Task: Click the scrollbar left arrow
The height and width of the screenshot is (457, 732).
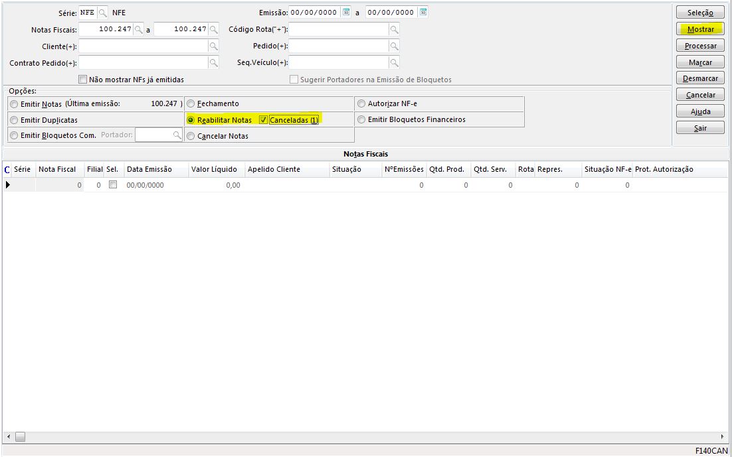Action: click(8, 437)
